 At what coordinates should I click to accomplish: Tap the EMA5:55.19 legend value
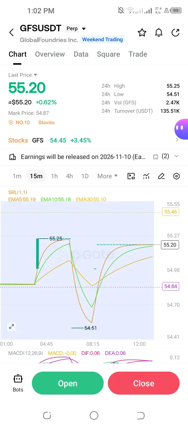tap(22, 199)
